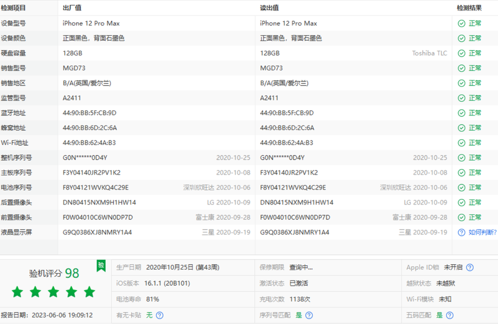Select read-out LCD serial G9Q0386XJ8NMRY1A4
The image size is (498, 325).
tap(294, 232)
